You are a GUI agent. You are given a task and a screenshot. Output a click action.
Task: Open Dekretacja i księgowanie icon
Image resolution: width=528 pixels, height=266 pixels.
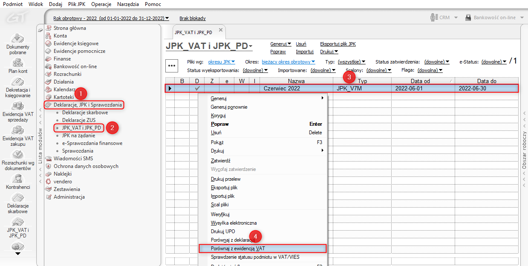coord(18,82)
